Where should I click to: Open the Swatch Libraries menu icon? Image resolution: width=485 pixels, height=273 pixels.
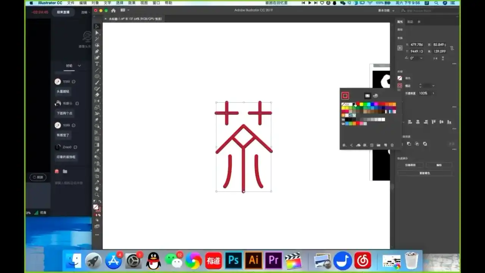344,145
